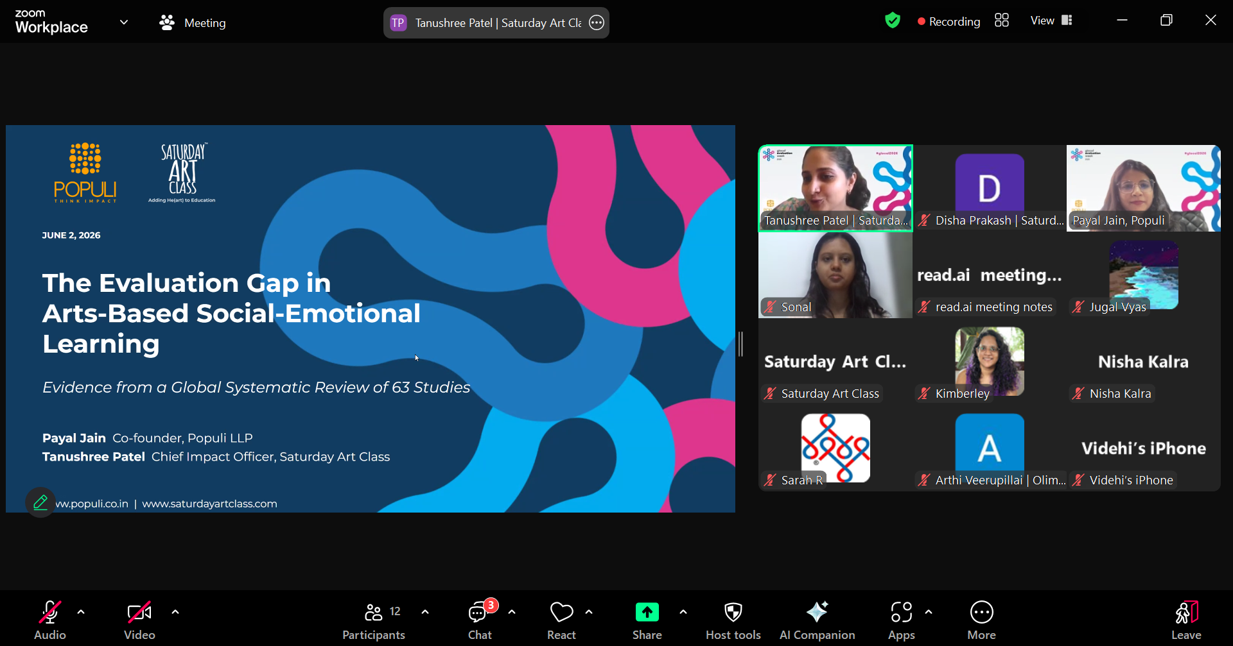The width and height of the screenshot is (1233, 646).
Task: Expand the Participants options arrow
Action: (425, 612)
